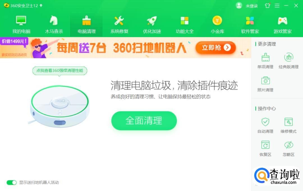Click 点我查看360强悍清理性能 bubble

point(60,71)
